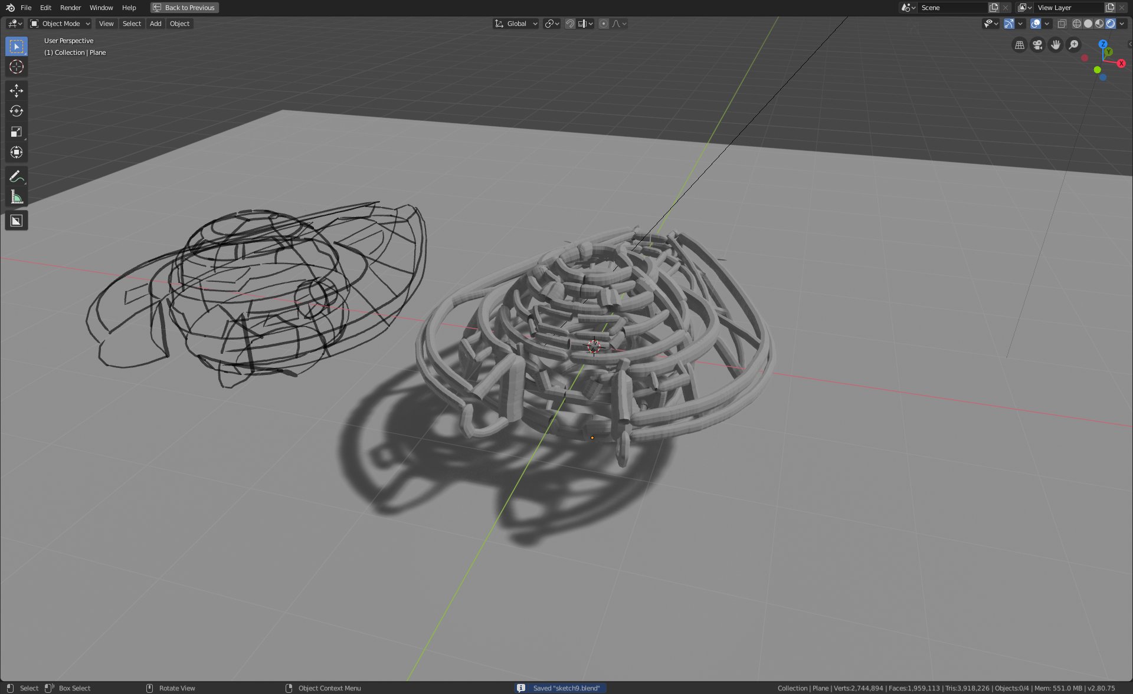Toggle proportional editing
Screen dimensions: 1133x694
tap(603, 24)
